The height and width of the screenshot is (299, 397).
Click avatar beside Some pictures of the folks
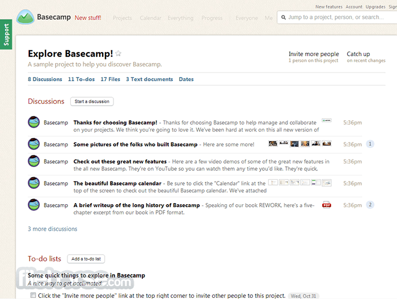click(33, 144)
